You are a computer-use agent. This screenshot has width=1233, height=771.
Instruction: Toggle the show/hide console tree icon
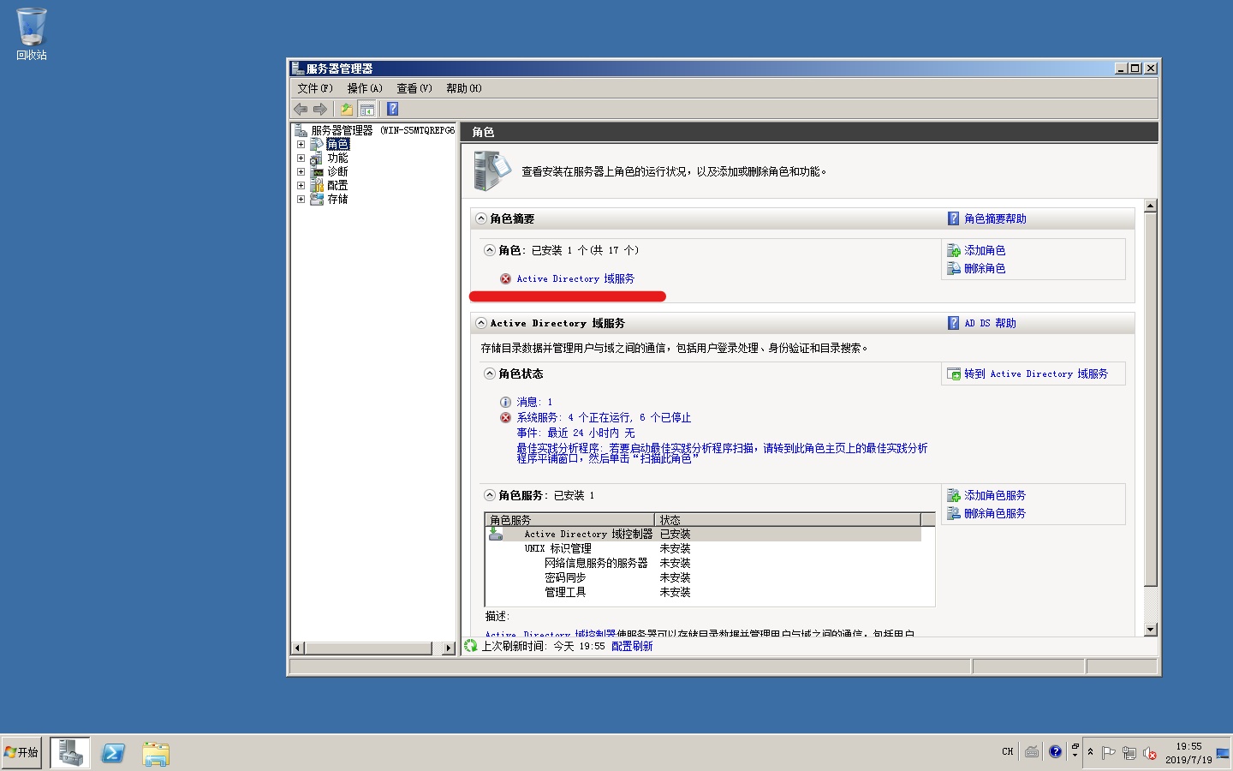pos(367,109)
